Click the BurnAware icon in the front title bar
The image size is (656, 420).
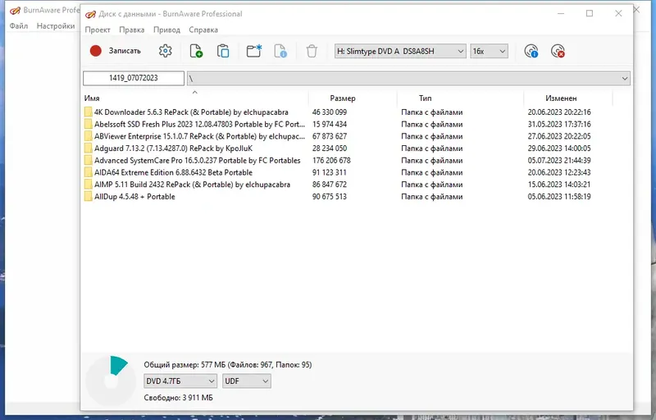click(x=90, y=14)
